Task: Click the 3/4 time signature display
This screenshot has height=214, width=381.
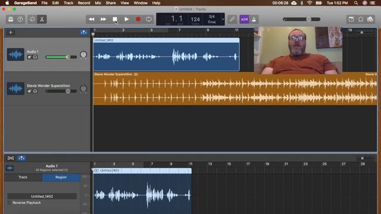Action: pos(212,17)
